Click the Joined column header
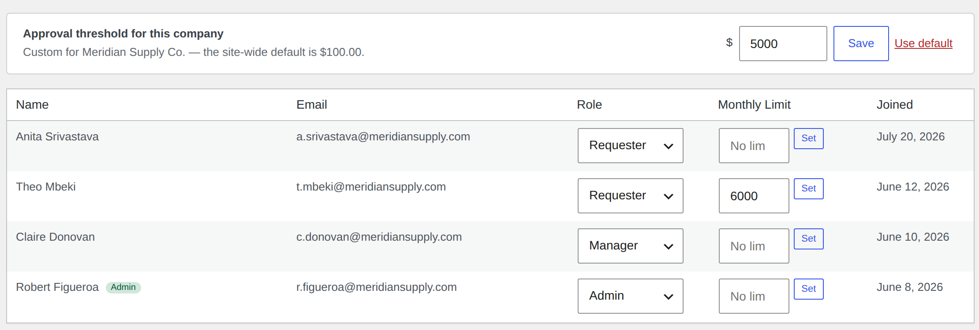The width and height of the screenshot is (979, 330). pyautogui.click(x=894, y=105)
